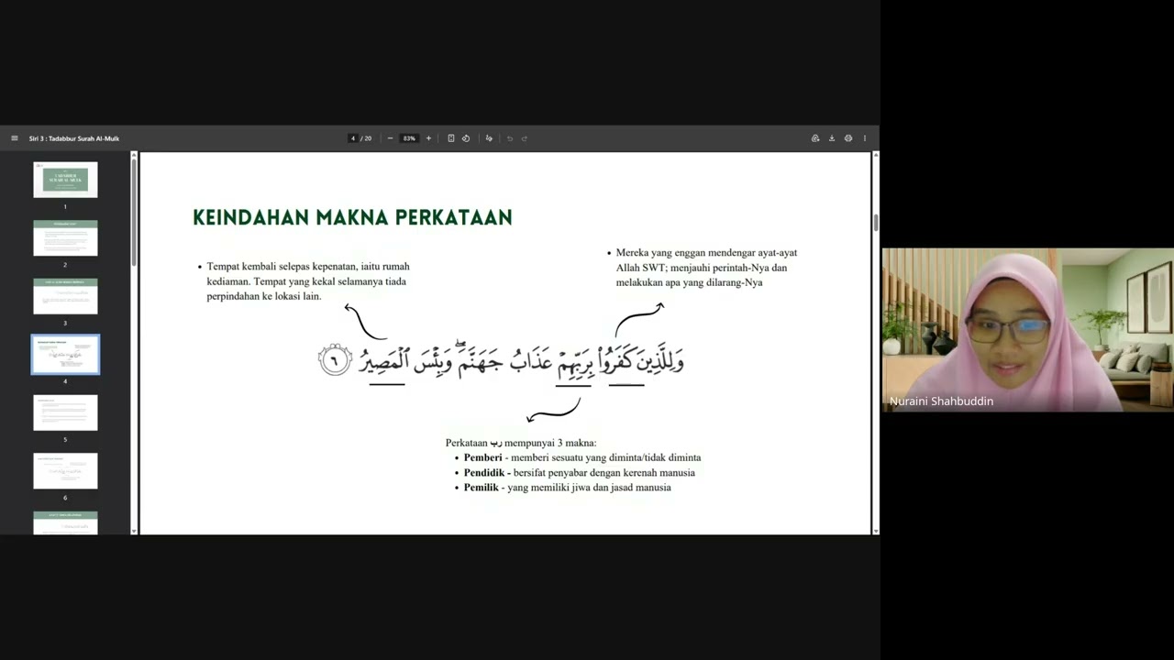
Task: Open page 6 thumbnail
Action: pos(65,471)
